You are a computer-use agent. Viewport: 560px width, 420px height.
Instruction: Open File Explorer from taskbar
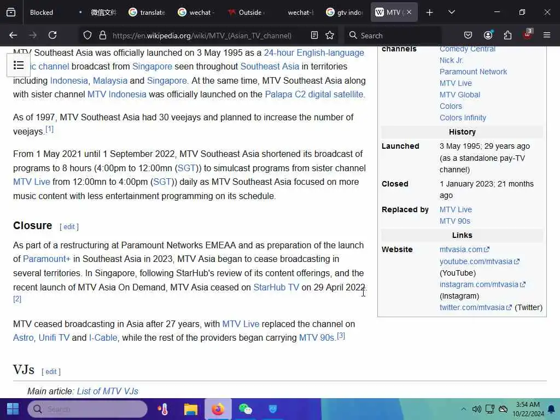190,409
